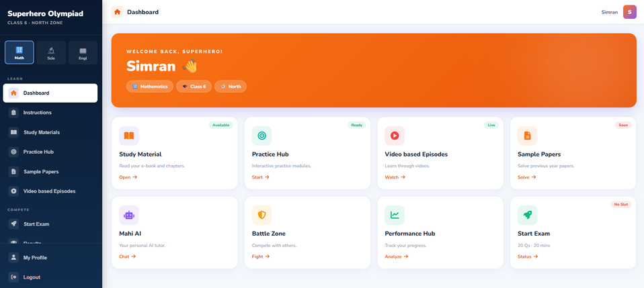This screenshot has width=644, height=288.
Task: Click the Simran username text in header
Action: [610, 12]
